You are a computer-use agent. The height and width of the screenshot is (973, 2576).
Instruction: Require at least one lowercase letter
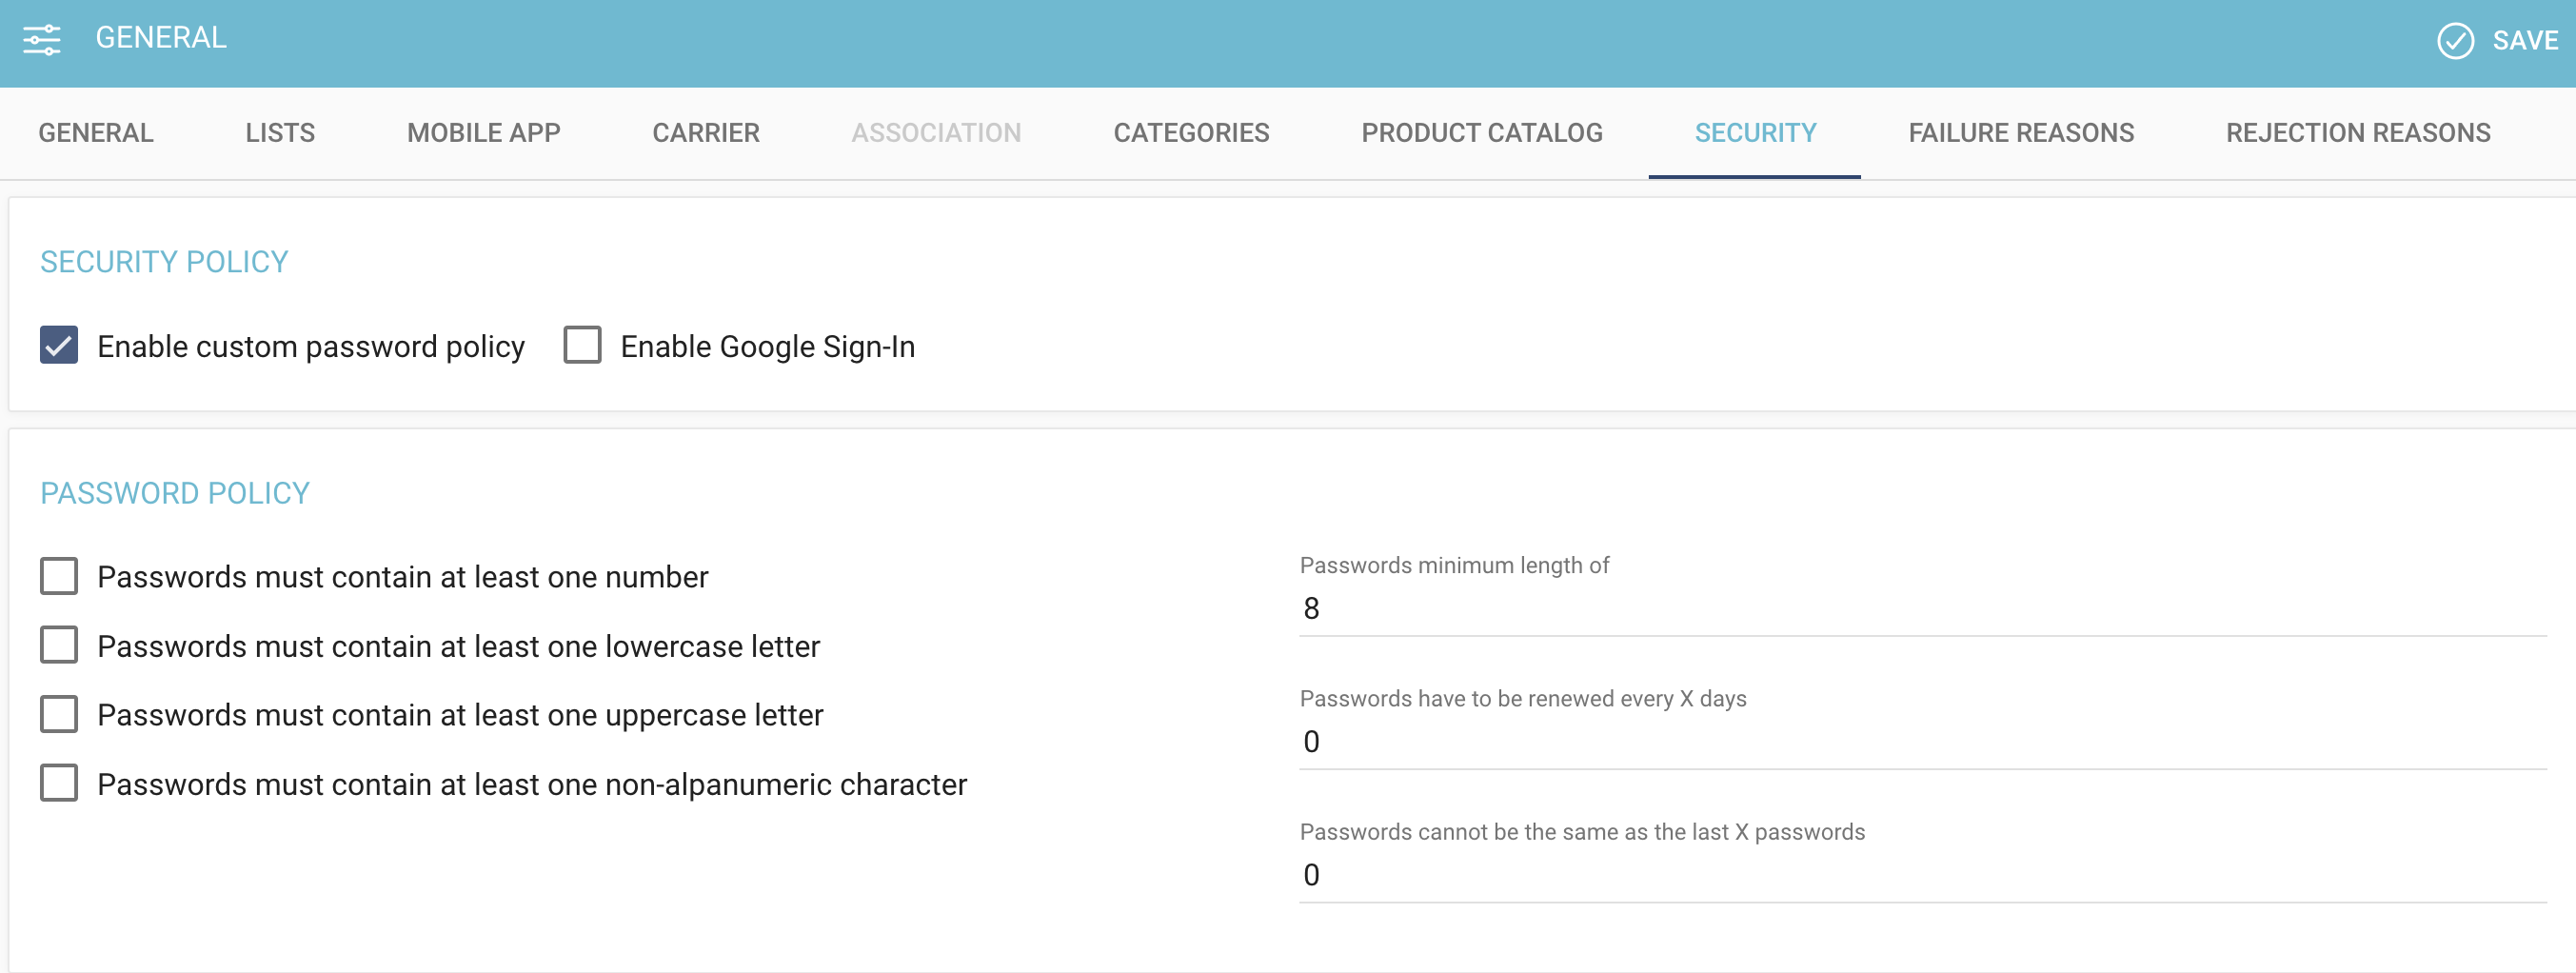[x=59, y=646]
